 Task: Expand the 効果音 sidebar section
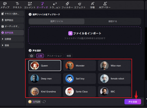tap(12, 39)
